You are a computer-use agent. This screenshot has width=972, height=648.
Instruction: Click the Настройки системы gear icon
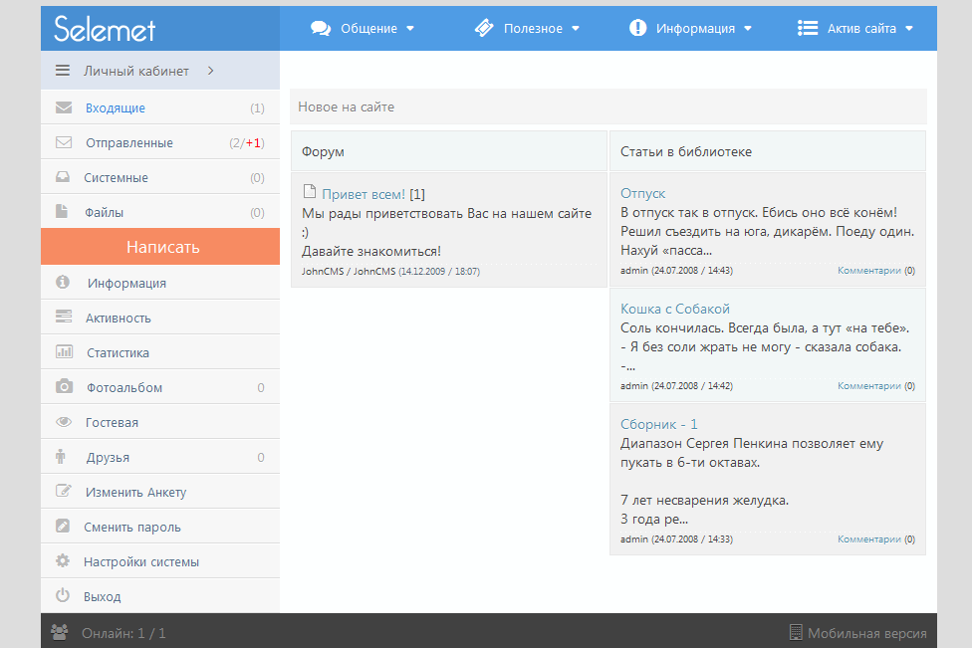pos(63,561)
